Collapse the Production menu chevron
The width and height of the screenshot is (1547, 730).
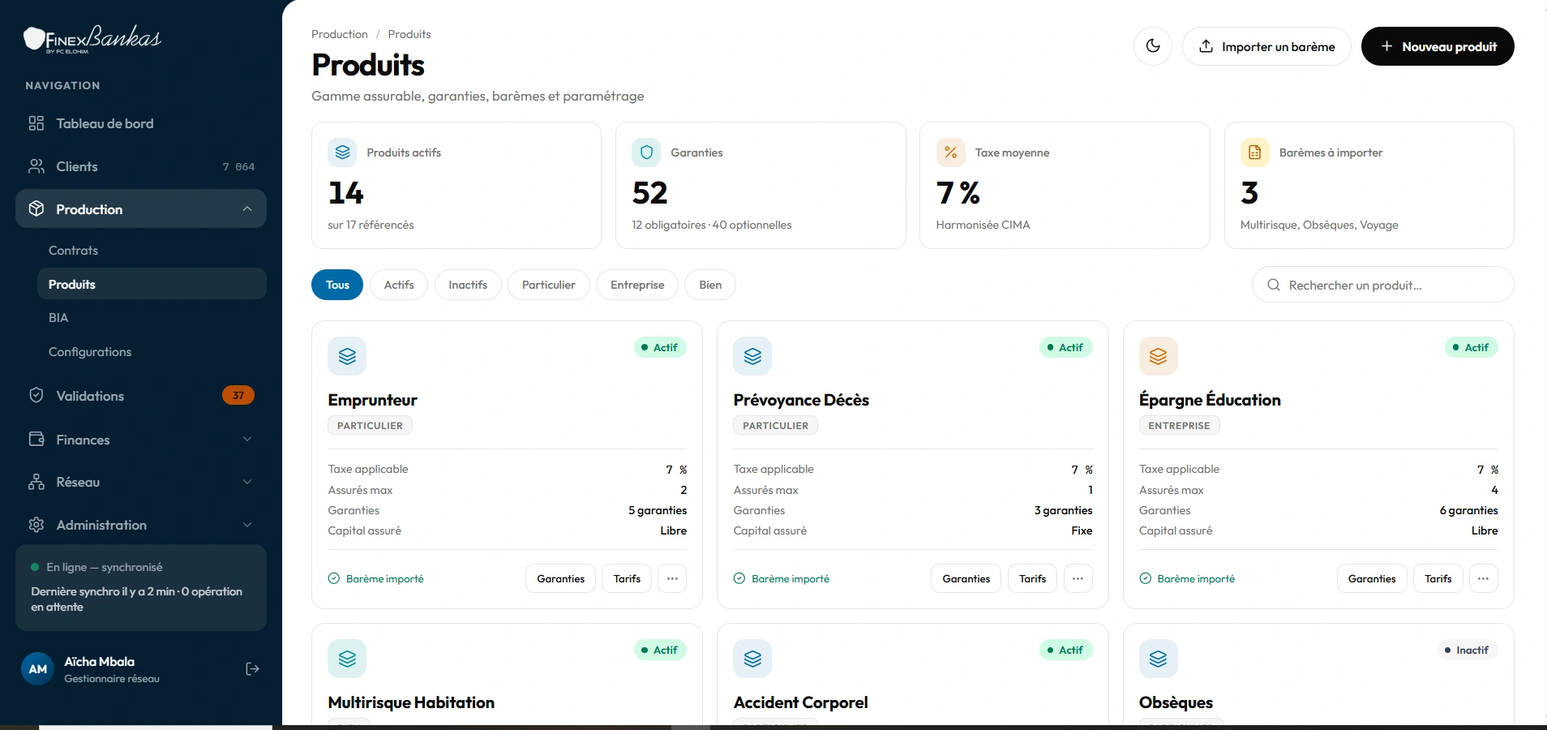point(247,208)
